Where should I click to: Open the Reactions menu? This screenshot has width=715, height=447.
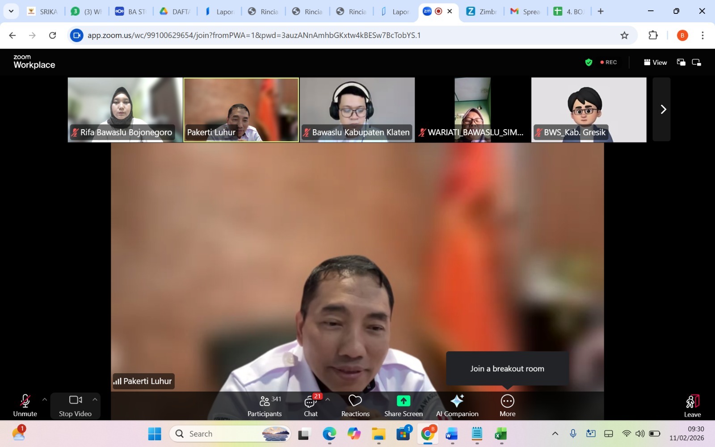click(355, 405)
